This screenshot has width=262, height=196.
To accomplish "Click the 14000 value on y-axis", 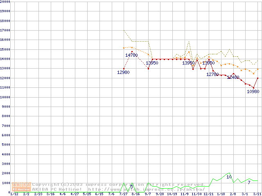I will tap(5, 59).
